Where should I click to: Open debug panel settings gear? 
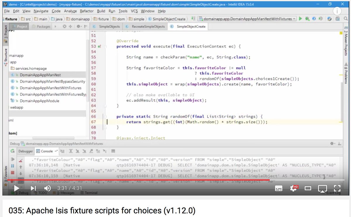(x=332, y=144)
